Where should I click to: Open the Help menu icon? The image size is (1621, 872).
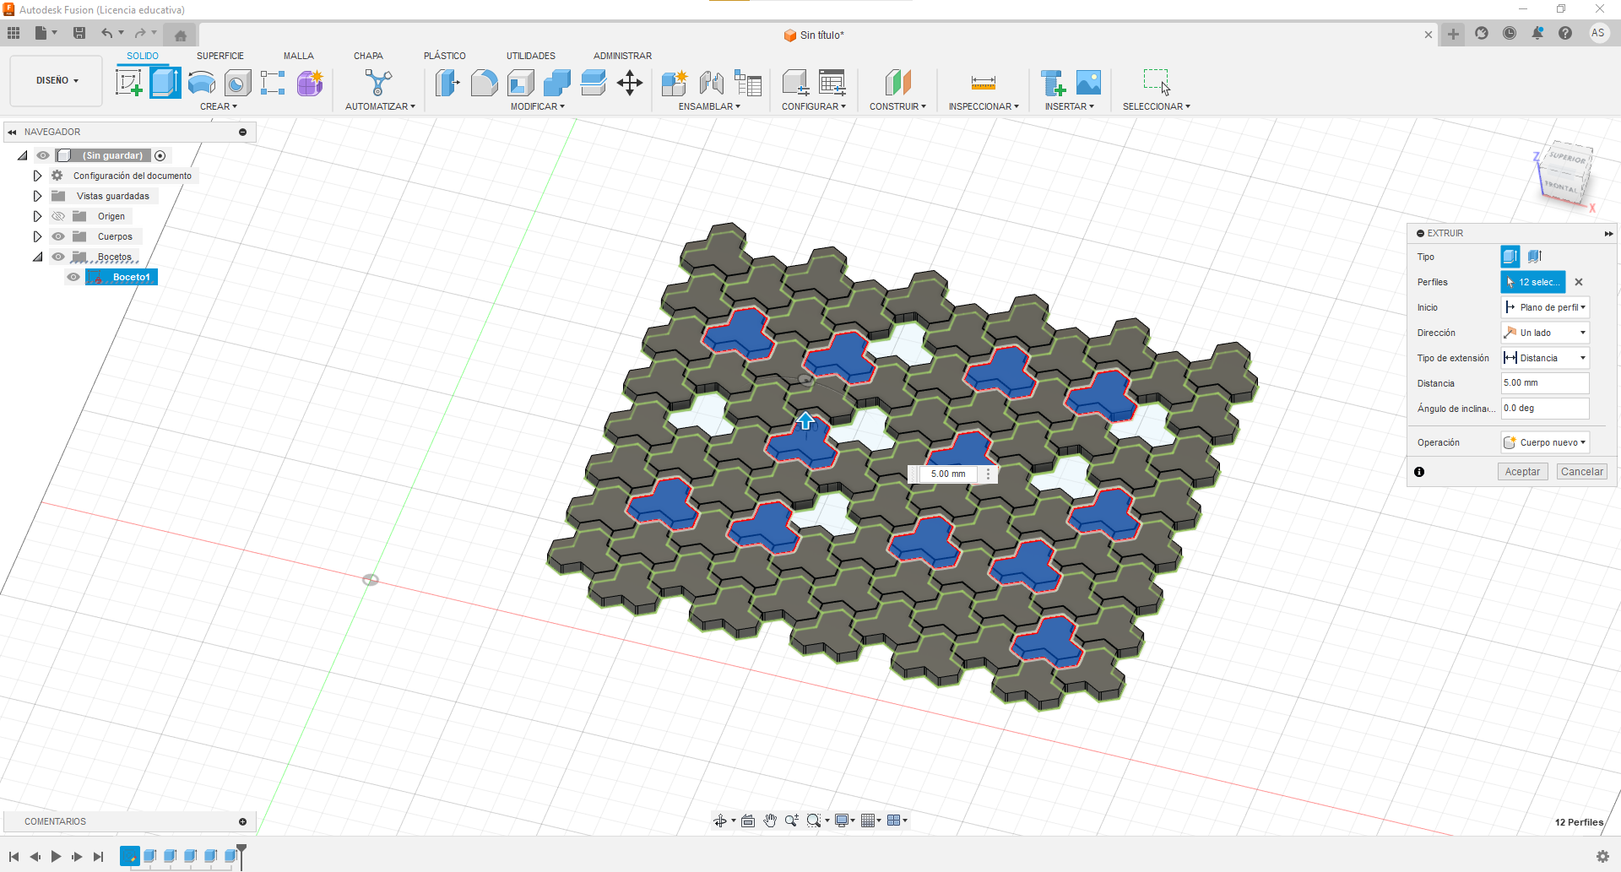[x=1565, y=33]
